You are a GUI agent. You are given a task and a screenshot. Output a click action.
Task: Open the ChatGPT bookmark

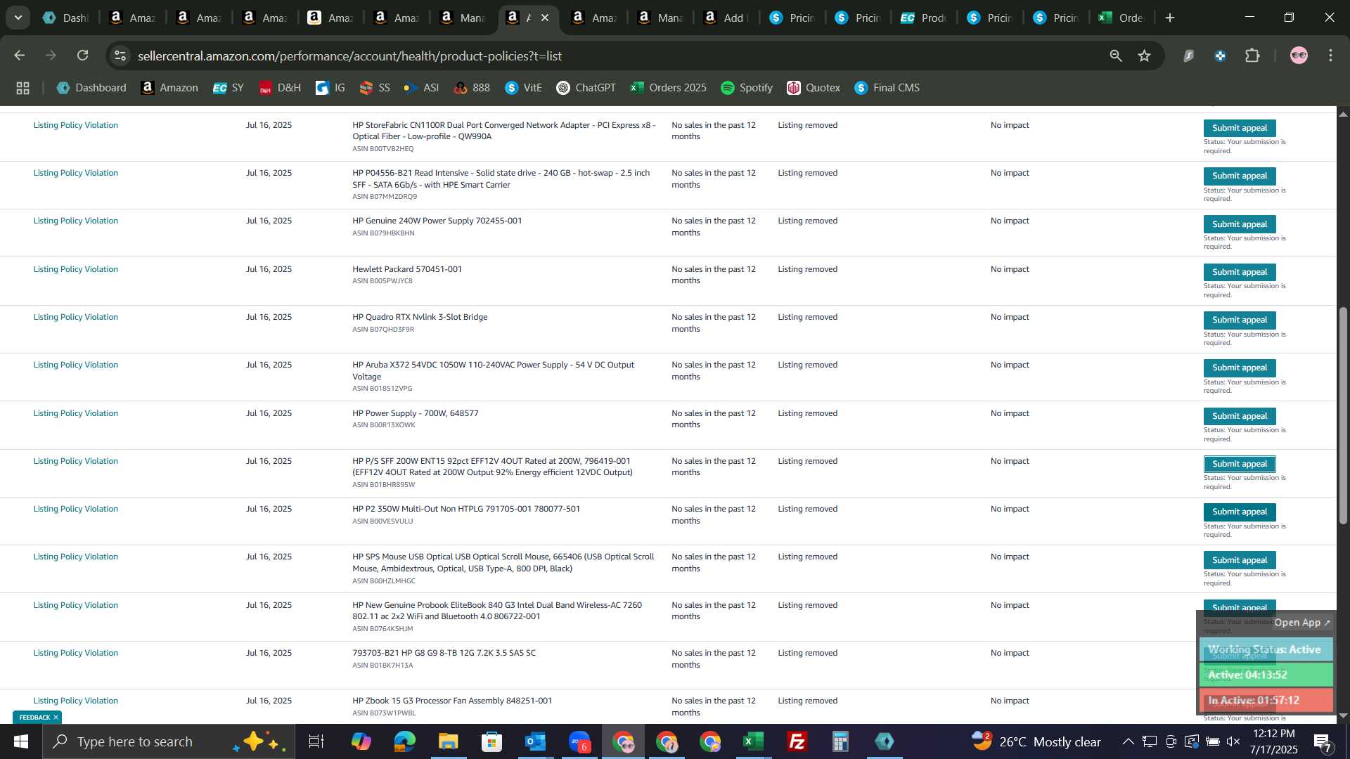point(586,88)
